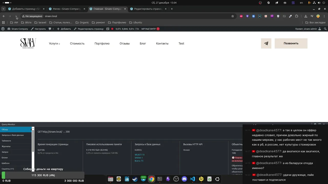Click the volume icon in system tray

tap(320, 3)
